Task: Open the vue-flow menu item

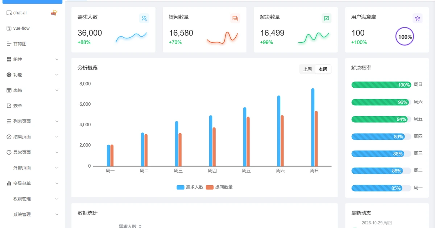Action: [x=32, y=28]
